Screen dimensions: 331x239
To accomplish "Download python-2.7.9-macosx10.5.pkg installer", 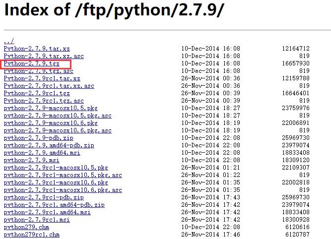I will point(51,108).
